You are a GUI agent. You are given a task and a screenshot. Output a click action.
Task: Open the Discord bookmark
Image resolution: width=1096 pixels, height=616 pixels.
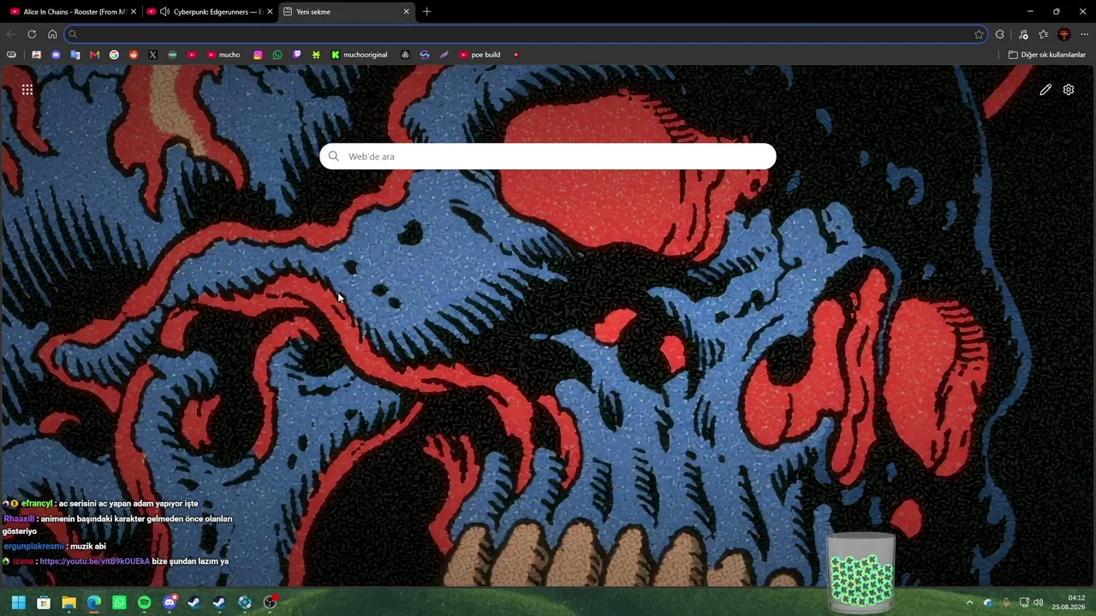56,55
